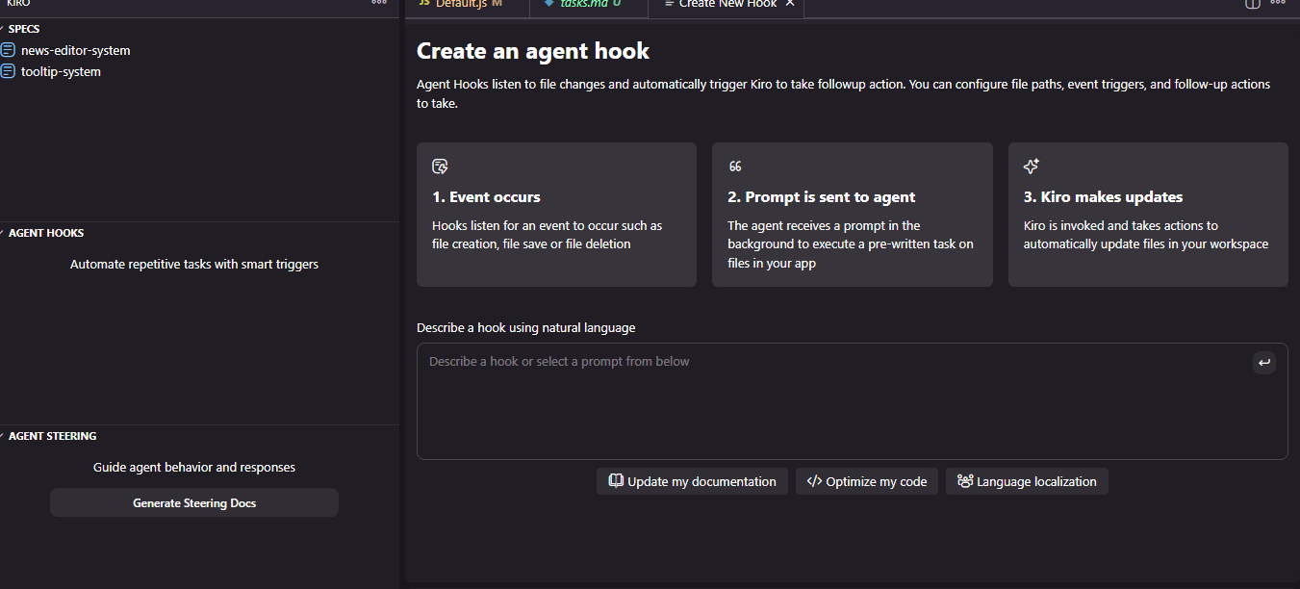The image size is (1300, 589).
Task: Click the hook description text field
Action: (852, 401)
